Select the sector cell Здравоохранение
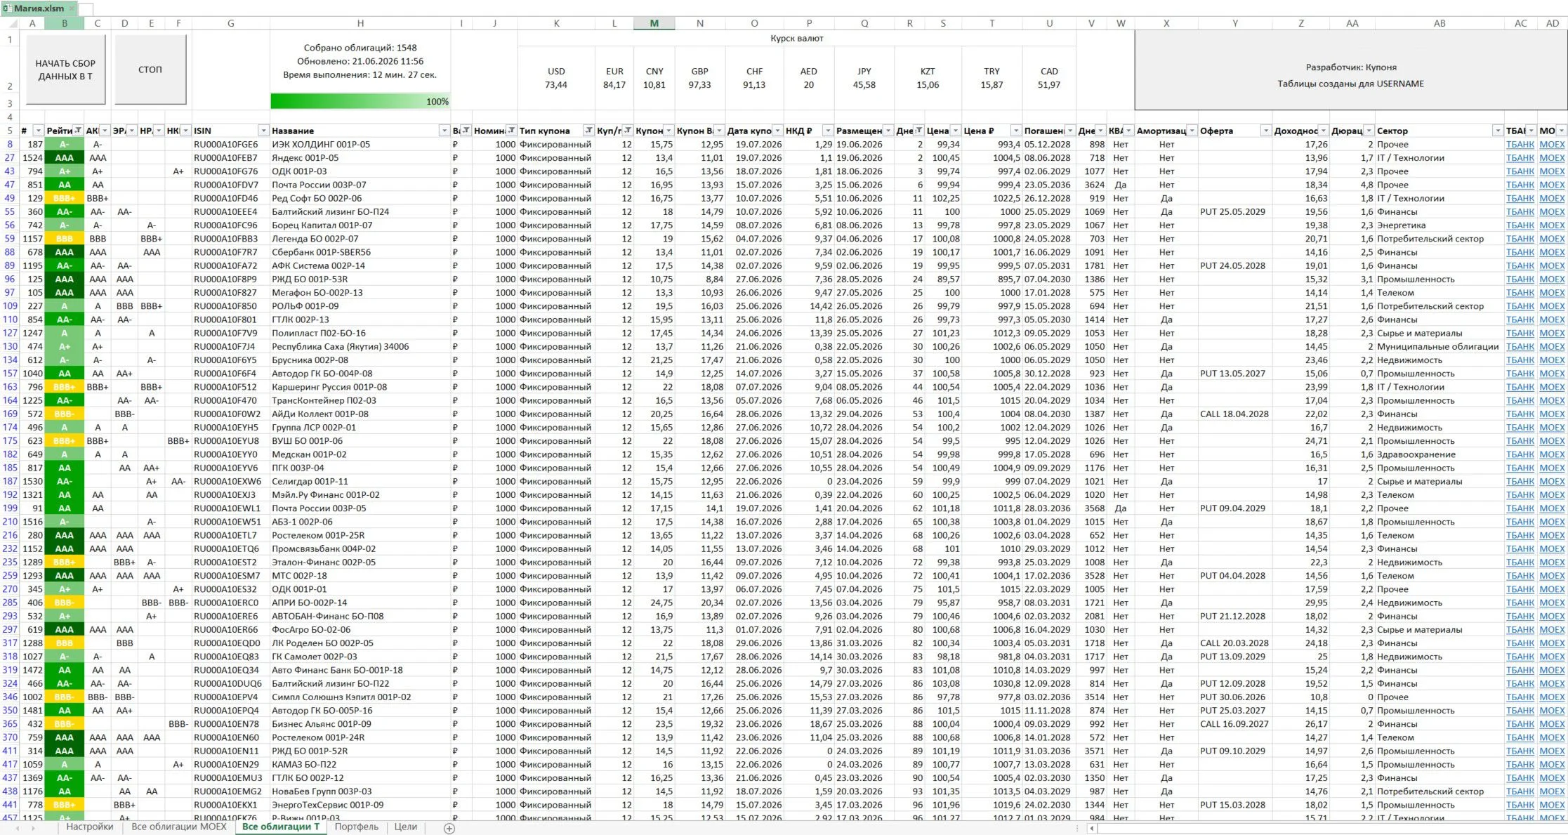The image size is (1568, 835). click(1439, 454)
